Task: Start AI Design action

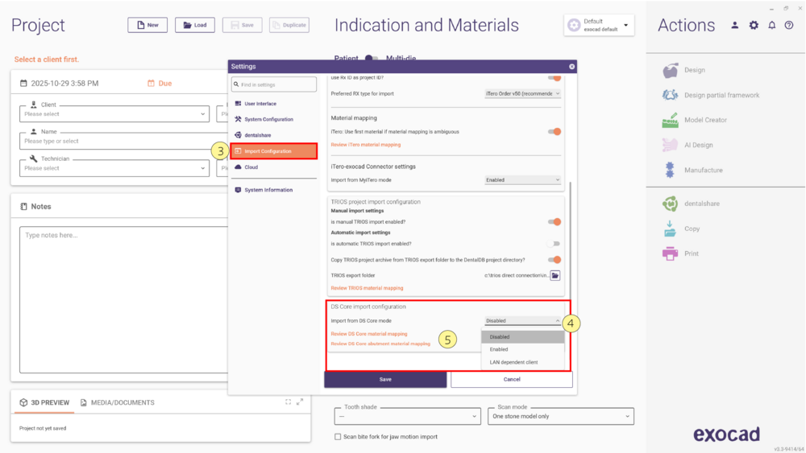Action: coord(688,145)
